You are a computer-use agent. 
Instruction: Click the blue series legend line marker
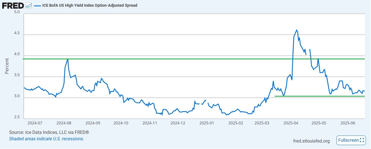click(37, 5)
